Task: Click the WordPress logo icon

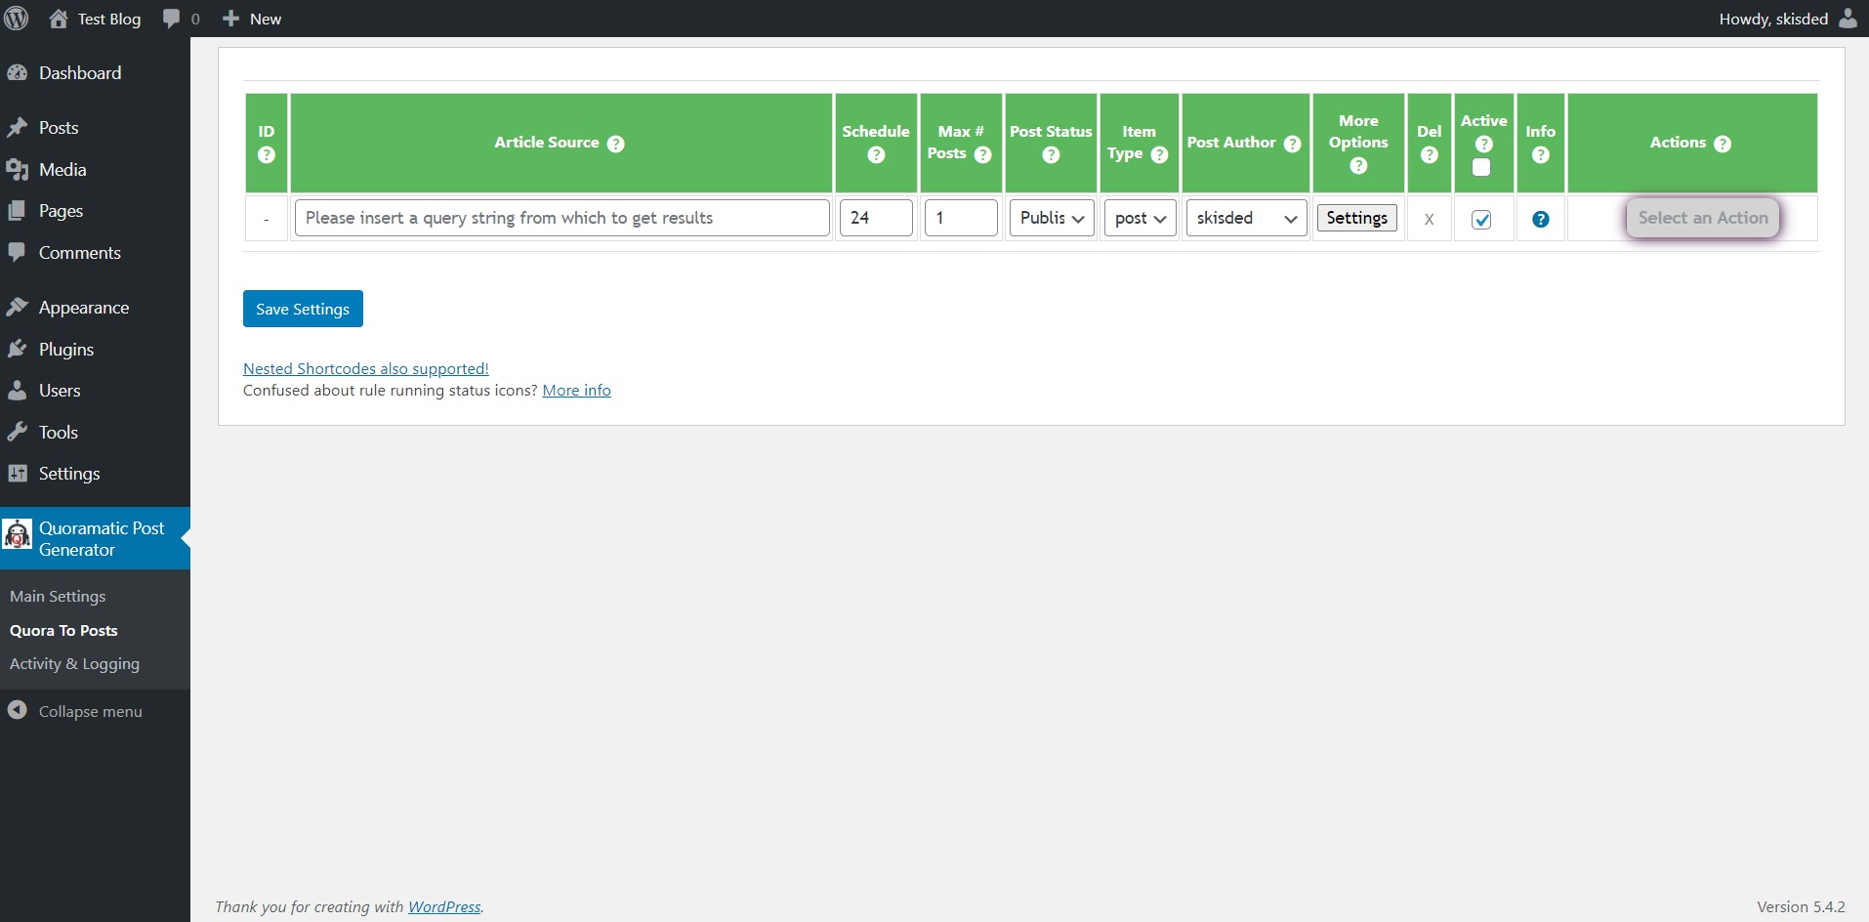Action: click(17, 19)
